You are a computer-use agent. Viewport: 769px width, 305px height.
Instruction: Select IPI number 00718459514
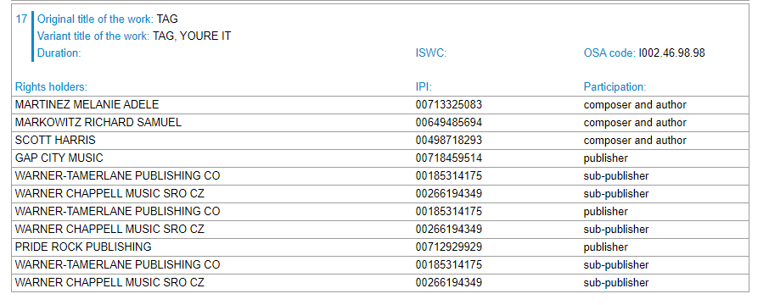click(449, 158)
